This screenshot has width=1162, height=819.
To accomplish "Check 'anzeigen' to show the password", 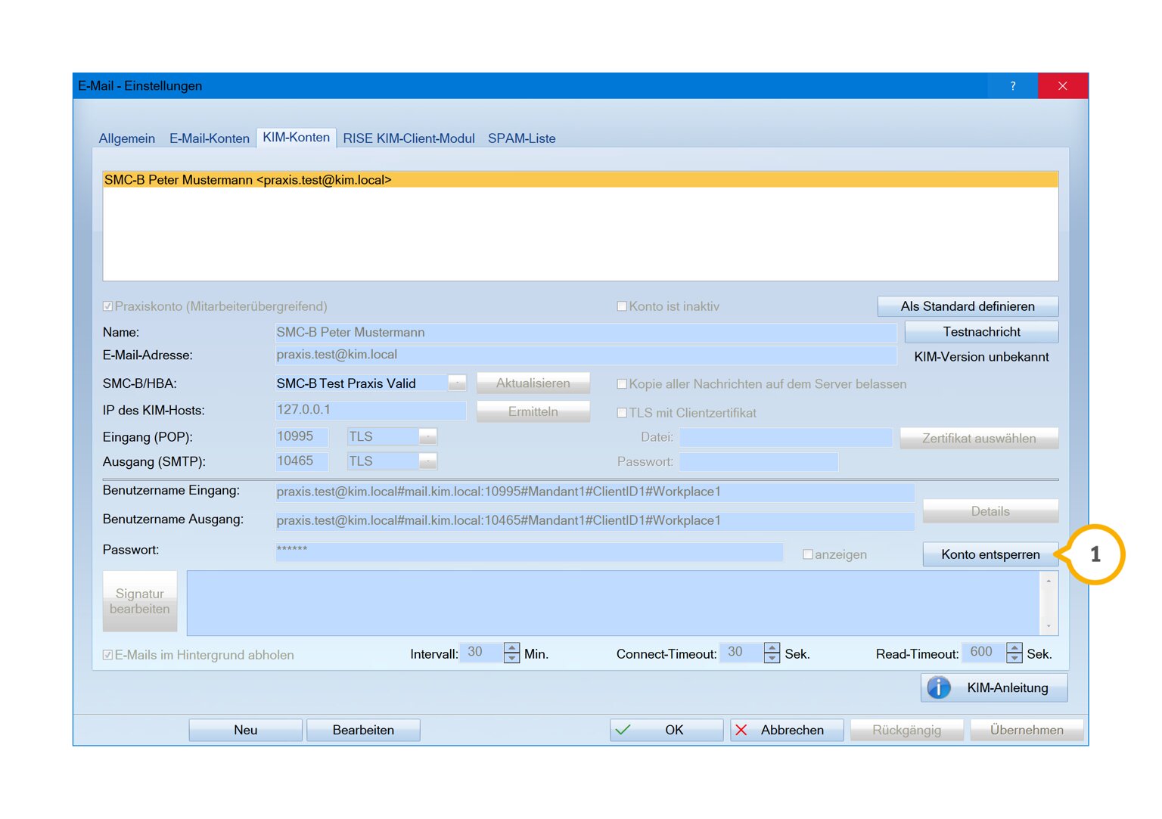I will coord(808,554).
